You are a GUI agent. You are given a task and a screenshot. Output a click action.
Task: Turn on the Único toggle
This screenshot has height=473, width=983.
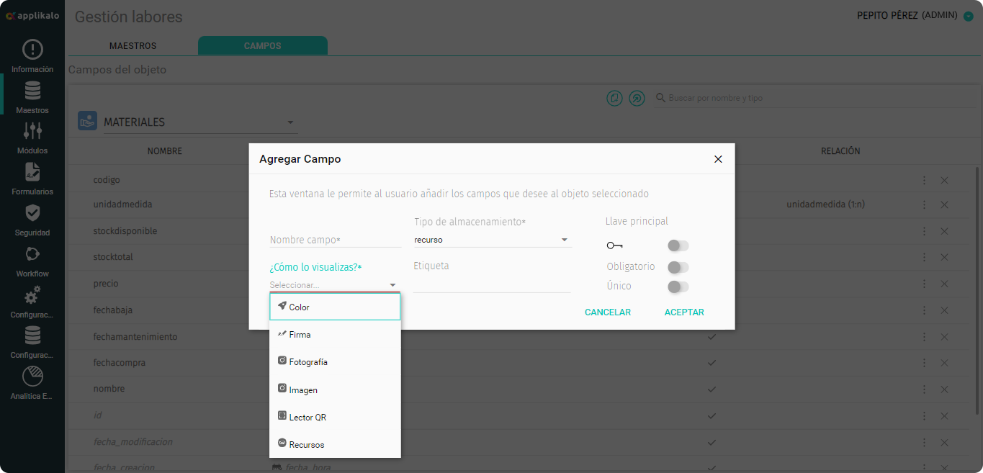coord(678,287)
